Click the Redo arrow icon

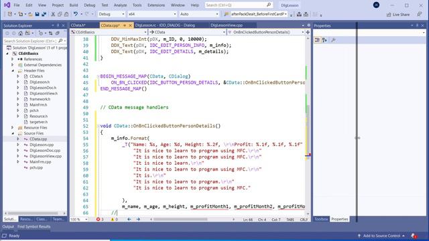(87, 14)
